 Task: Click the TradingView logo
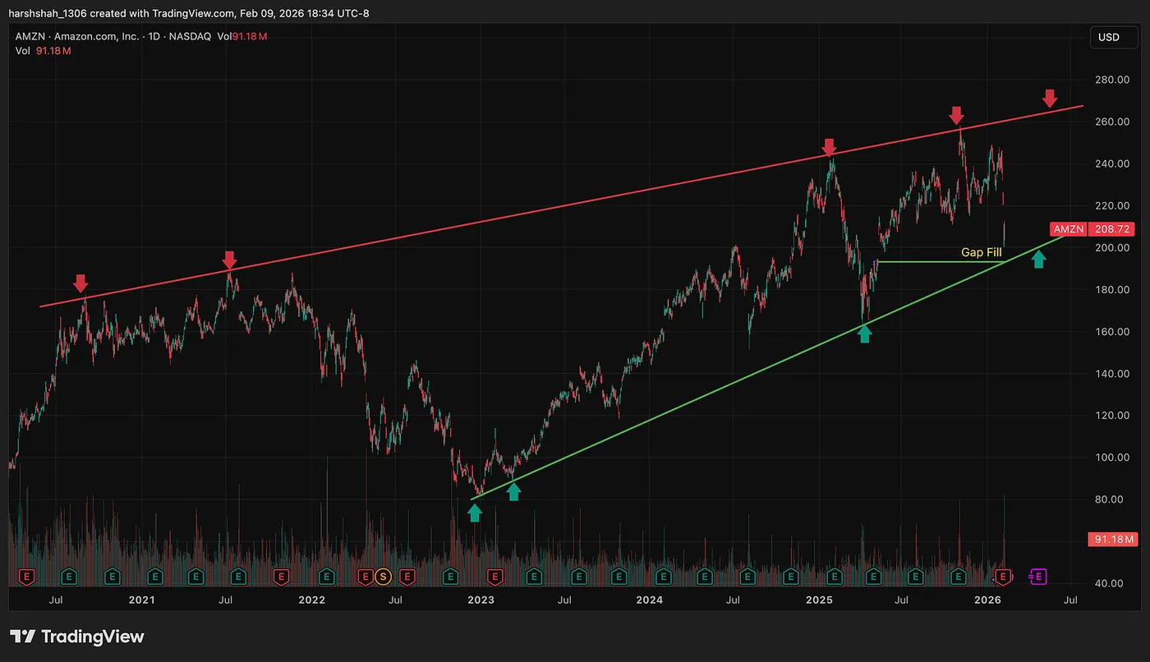pyautogui.click(x=77, y=637)
